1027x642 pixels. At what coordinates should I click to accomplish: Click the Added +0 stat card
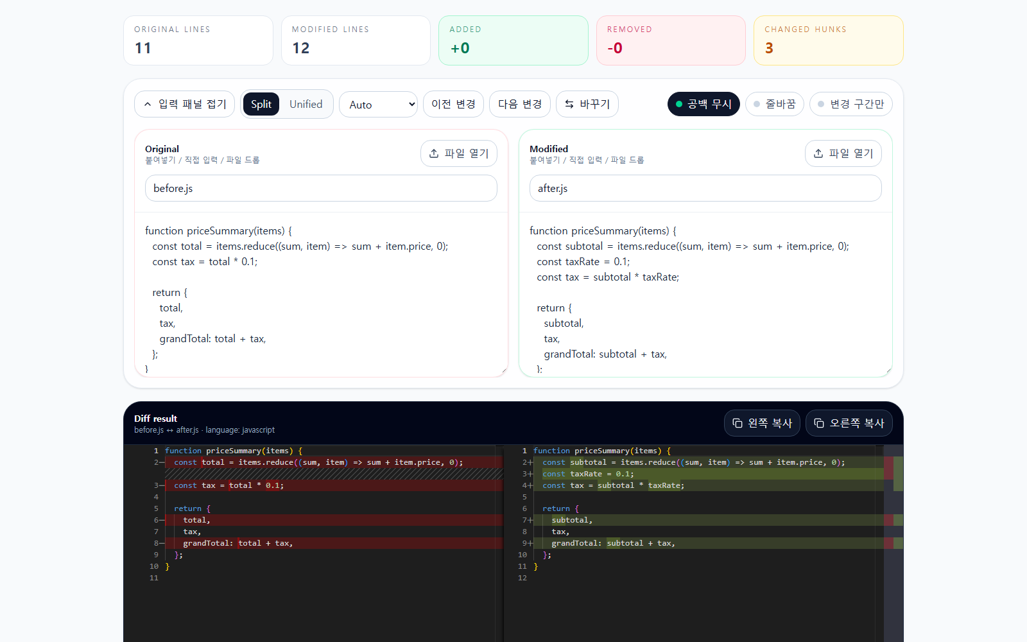pyautogui.click(x=513, y=40)
